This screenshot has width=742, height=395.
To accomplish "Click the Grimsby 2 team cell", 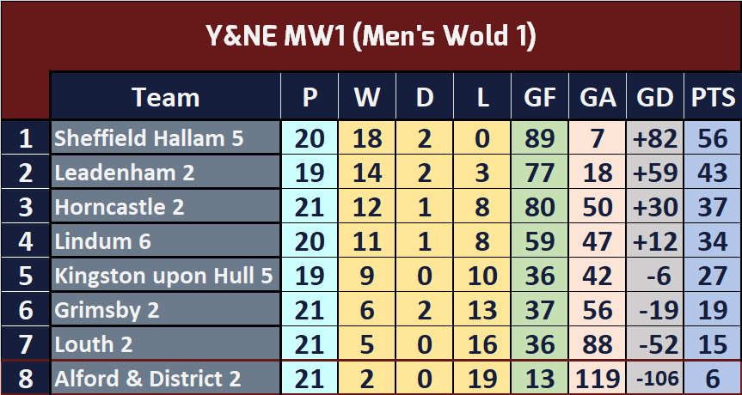I will [165, 309].
